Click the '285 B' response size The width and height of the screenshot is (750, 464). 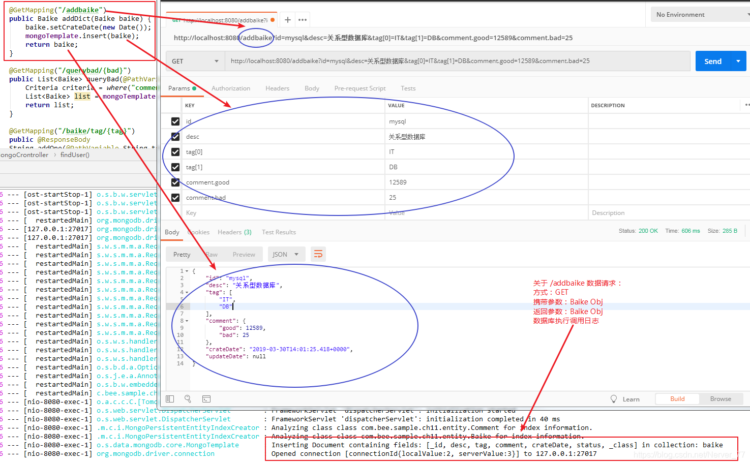(x=730, y=231)
